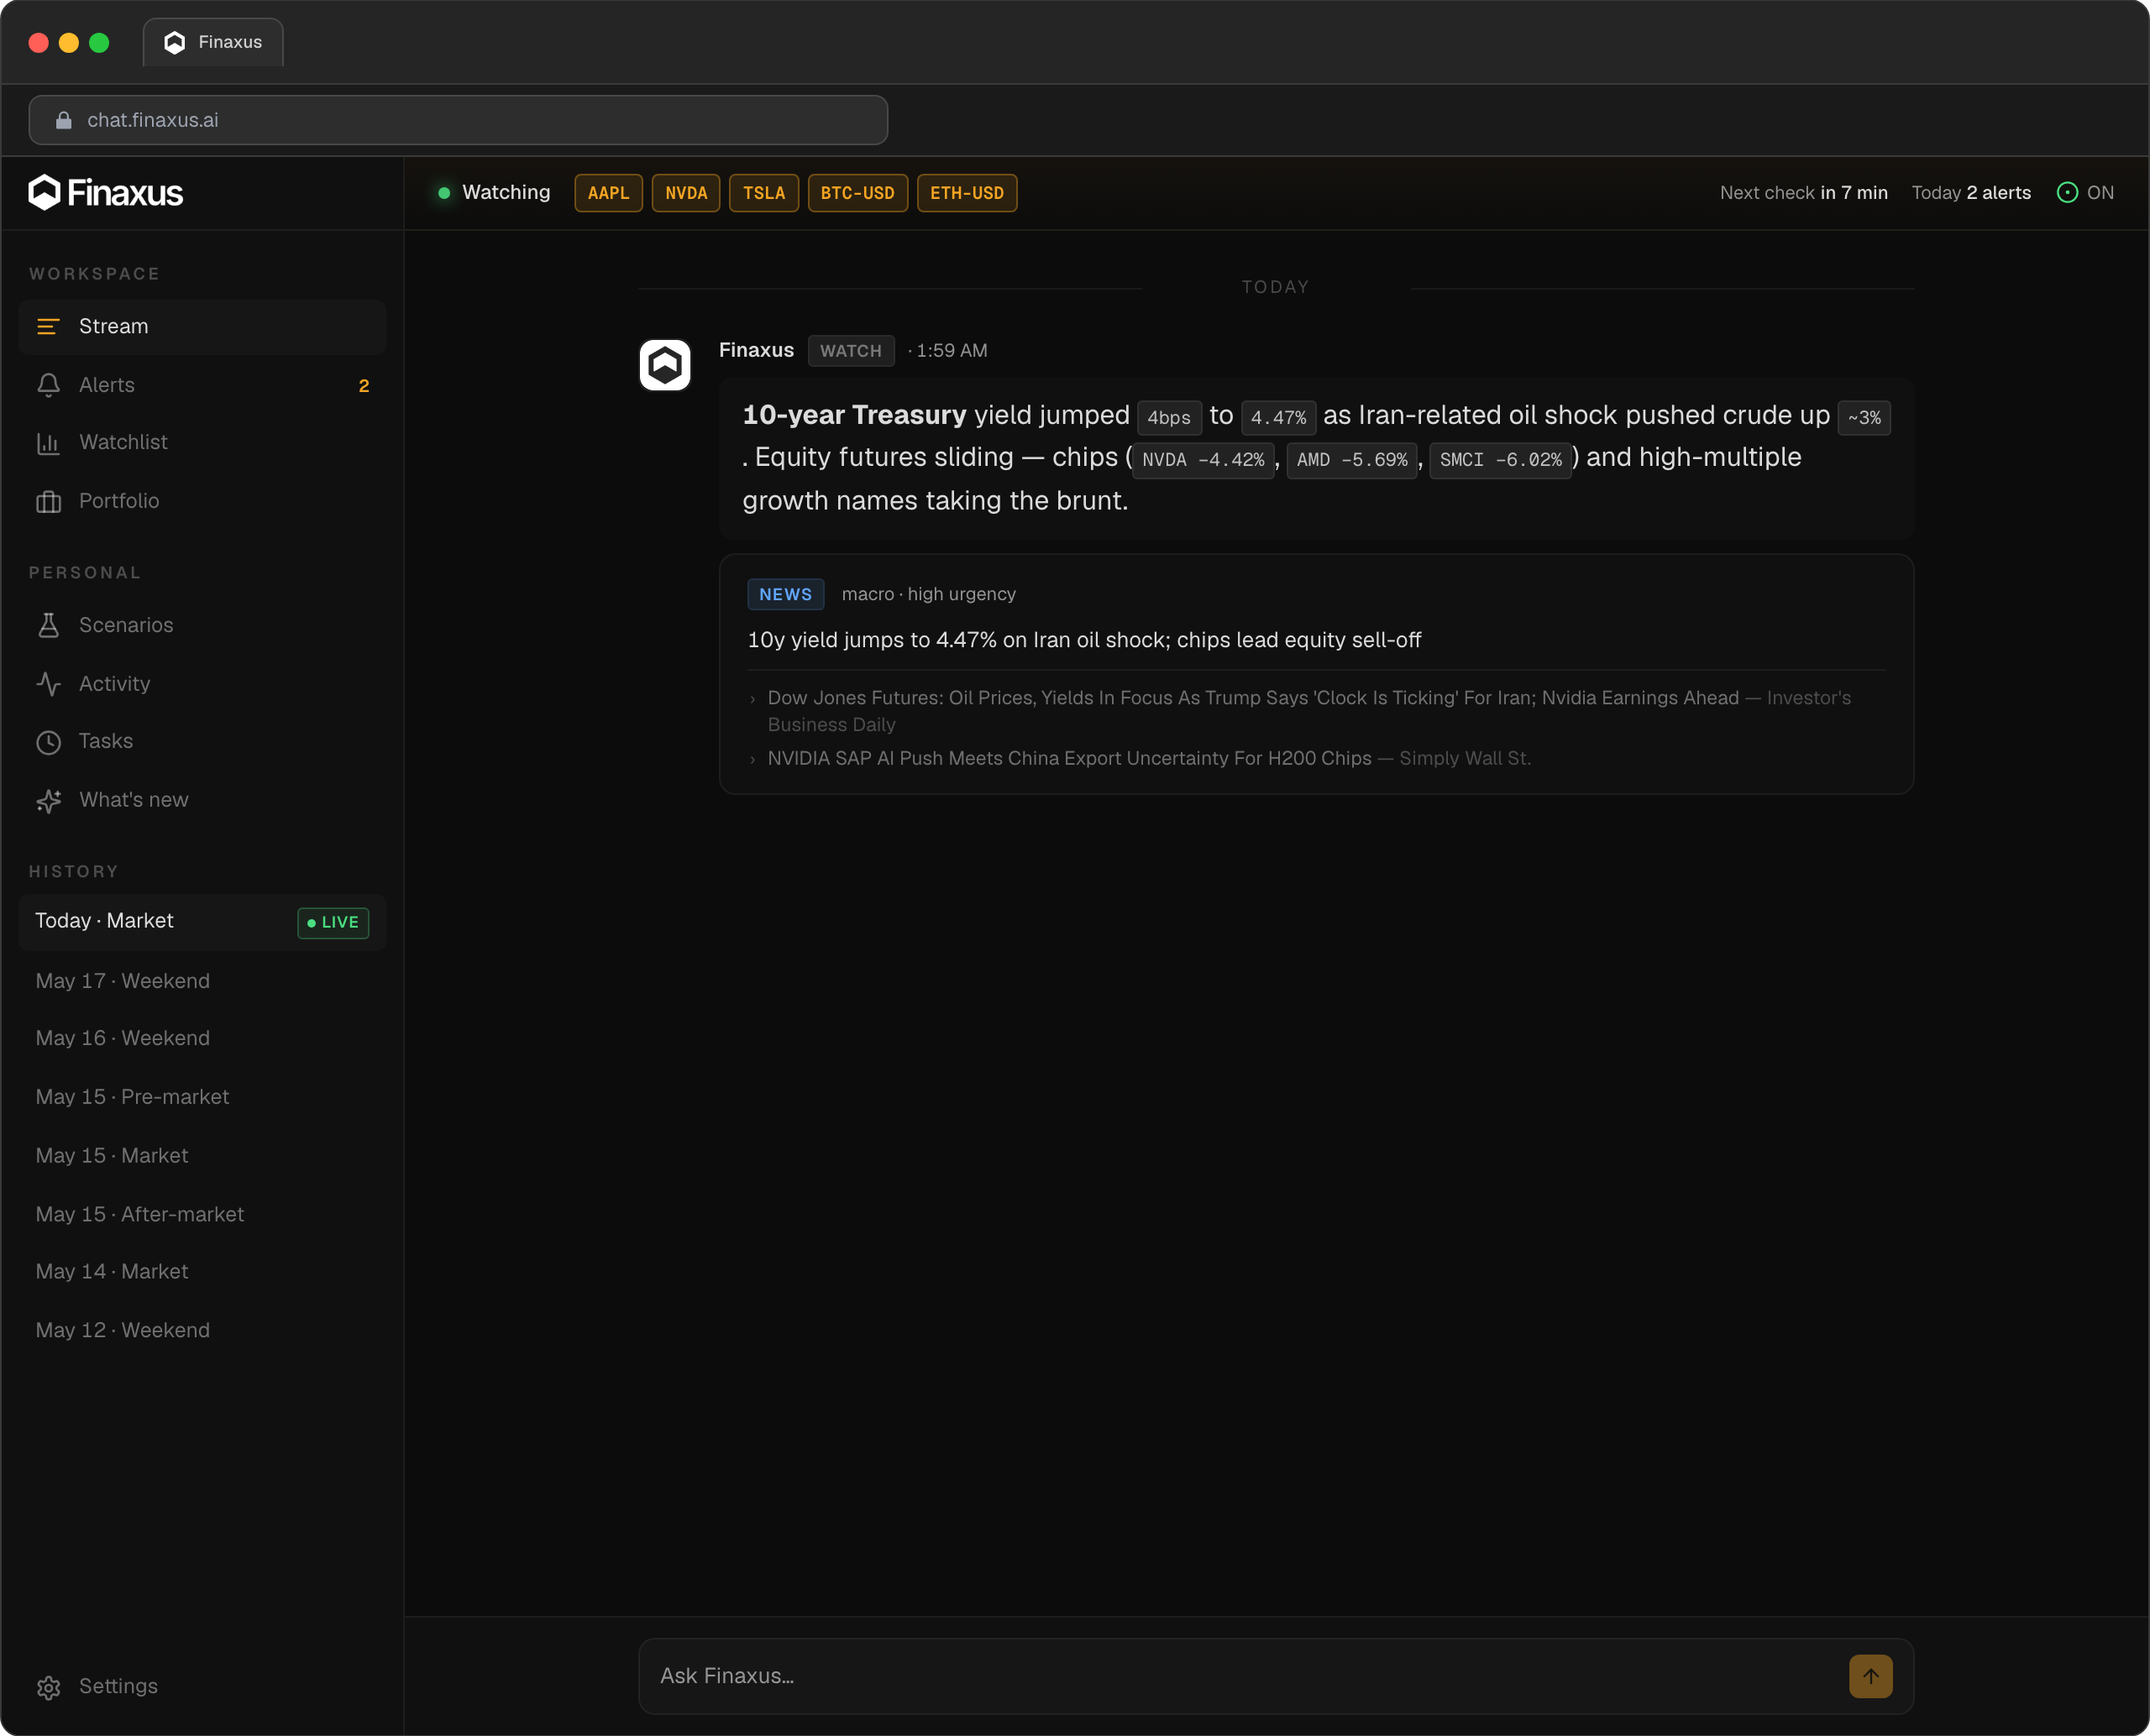
Task: Open May 15 · Pre-market history
Action: [202, 1097]
